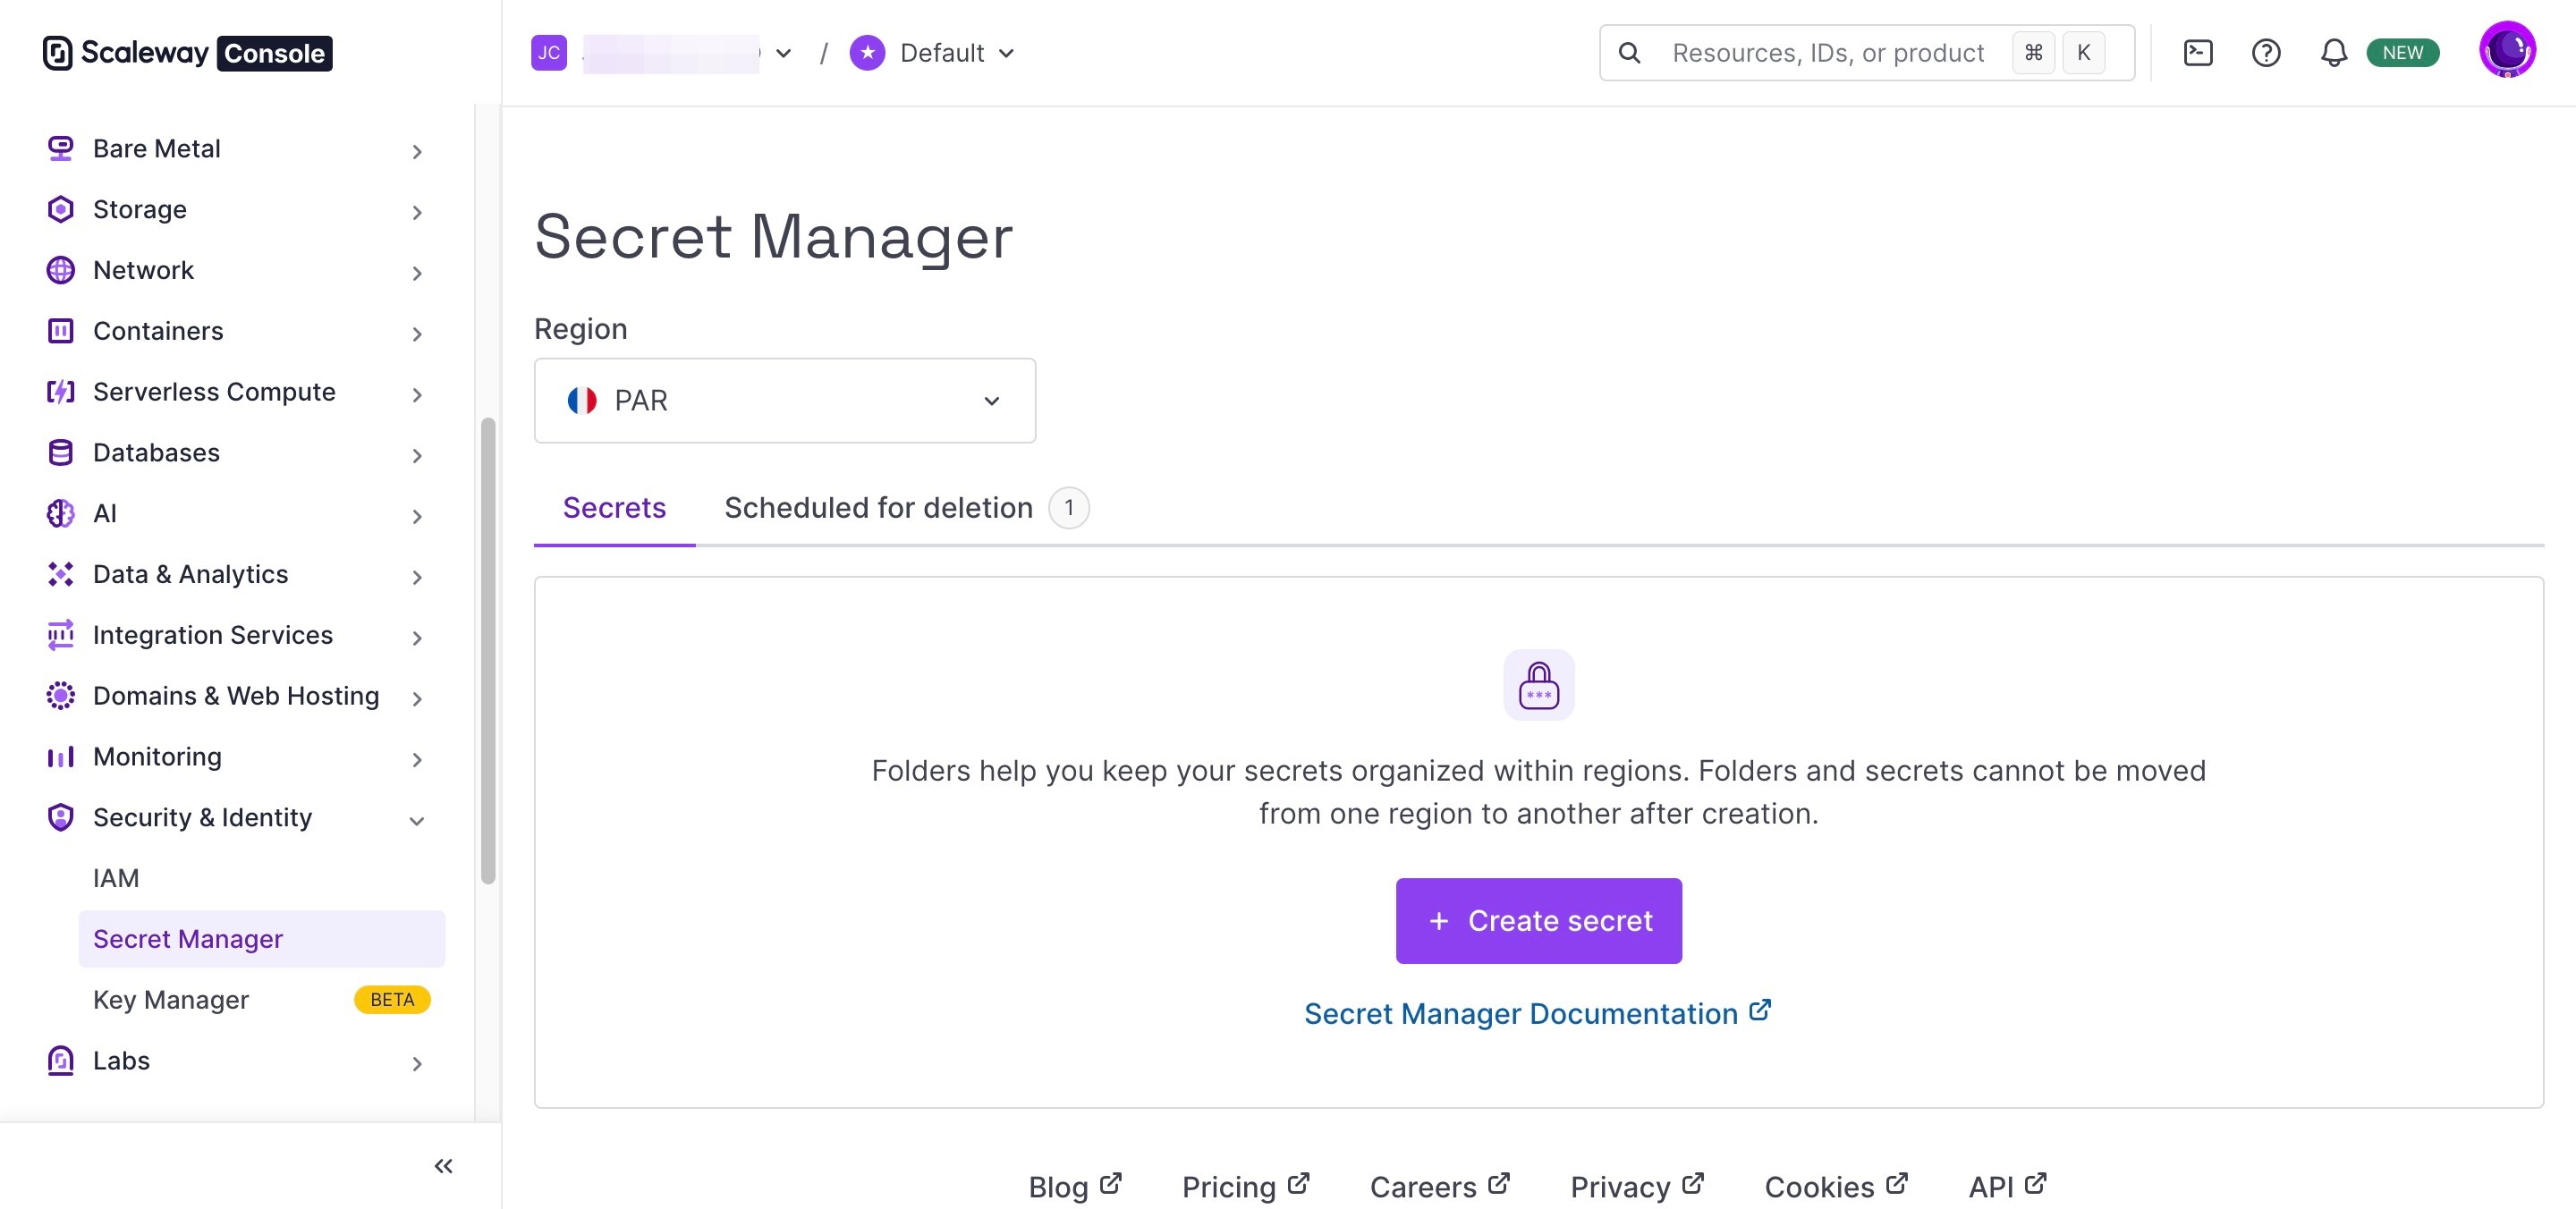
Task: Open the API footer link
Action: [2008, 1187]
